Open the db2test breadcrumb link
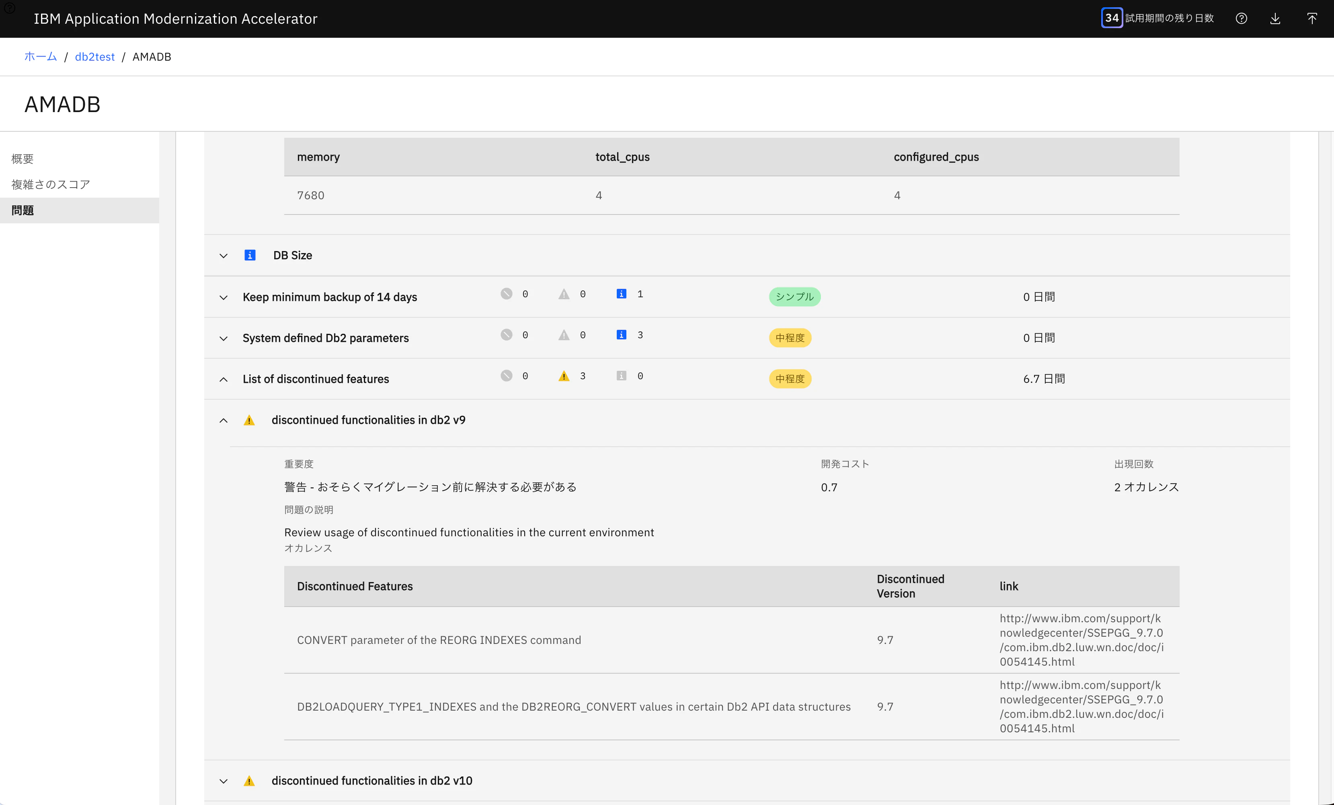Screen dimensions: 1334x805 pyautogui.click(x=95, y=56)
